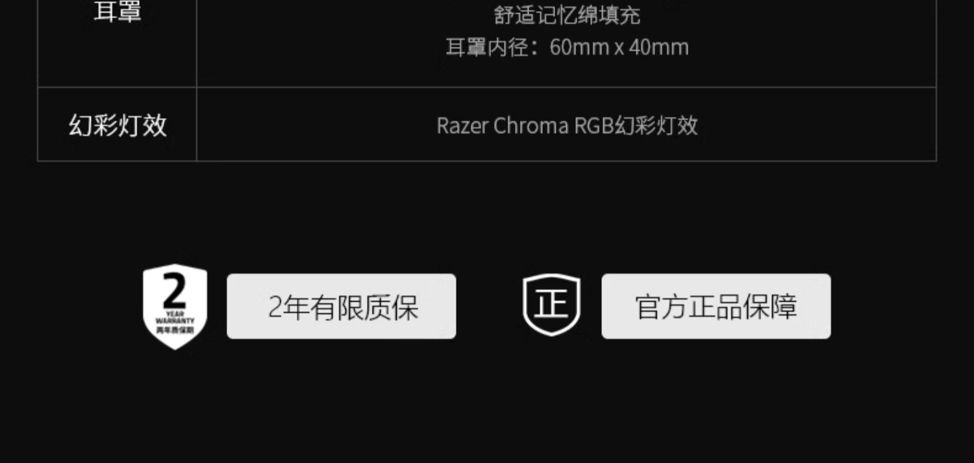
Task: Click RGB in the lighting spec text
Action: pos(594,125)
